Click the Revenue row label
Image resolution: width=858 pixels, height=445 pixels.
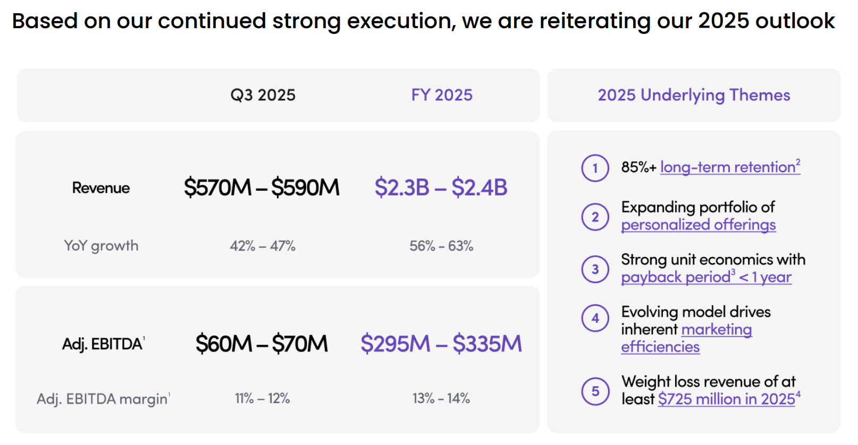point(101,188)
